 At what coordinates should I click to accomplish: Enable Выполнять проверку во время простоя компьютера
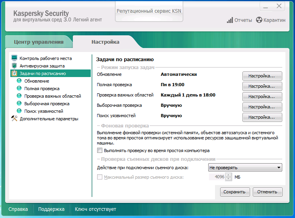[100, 150]
